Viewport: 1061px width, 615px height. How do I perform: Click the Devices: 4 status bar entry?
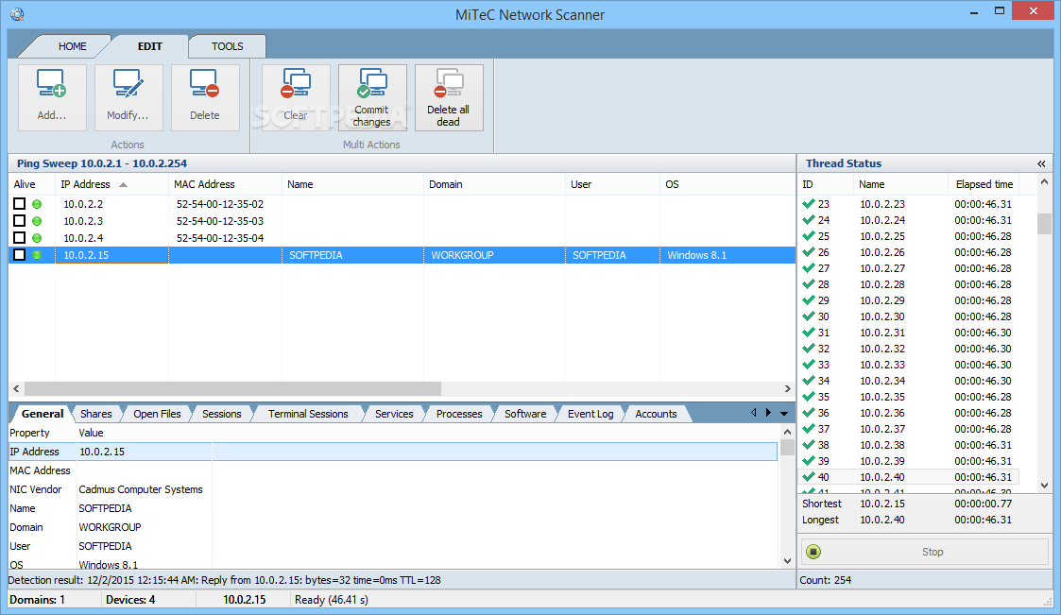pyautogui.click(x=130, y=600)
